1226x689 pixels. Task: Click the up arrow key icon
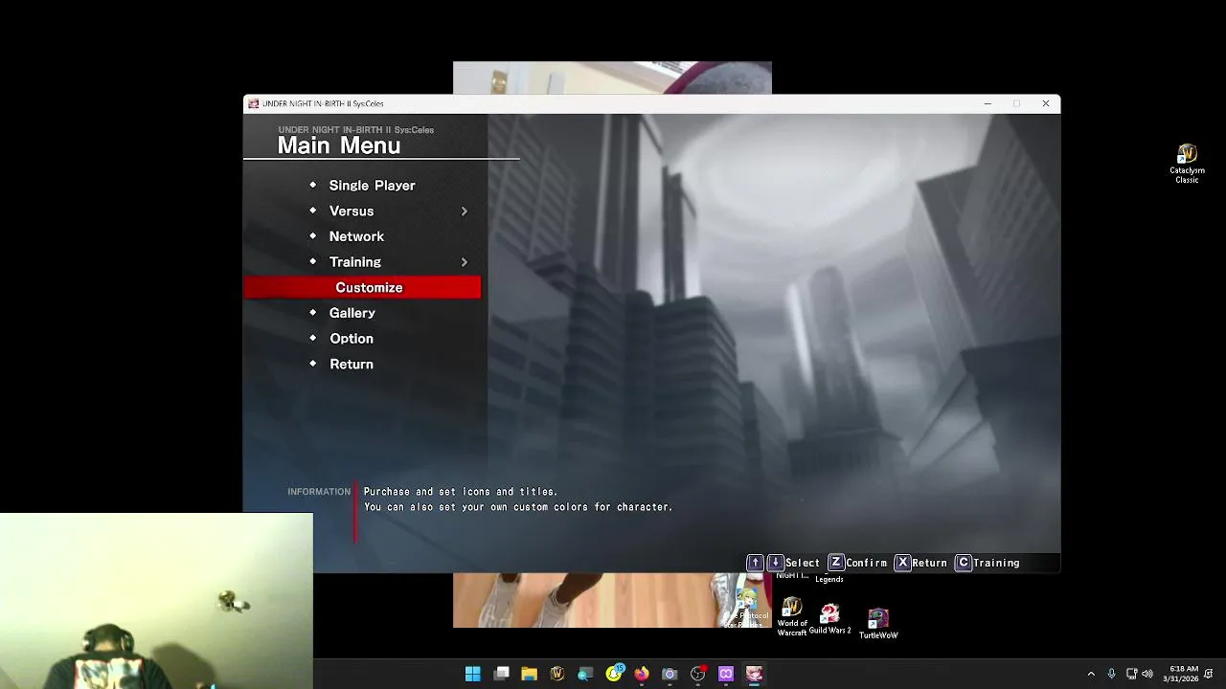(755, 563)
